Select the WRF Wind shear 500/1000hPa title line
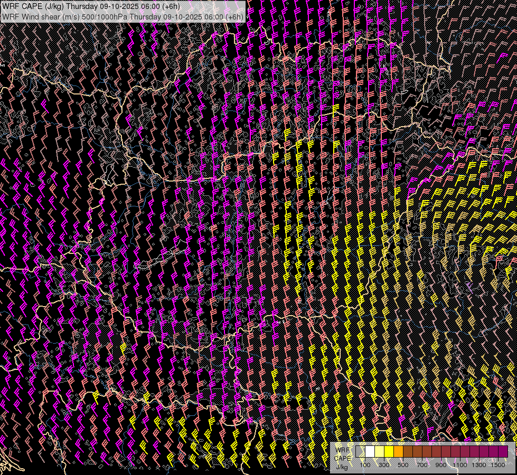 123,17
